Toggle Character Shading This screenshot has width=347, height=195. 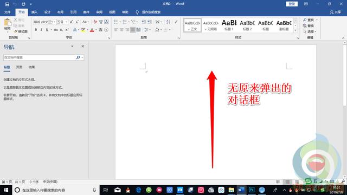101,30
